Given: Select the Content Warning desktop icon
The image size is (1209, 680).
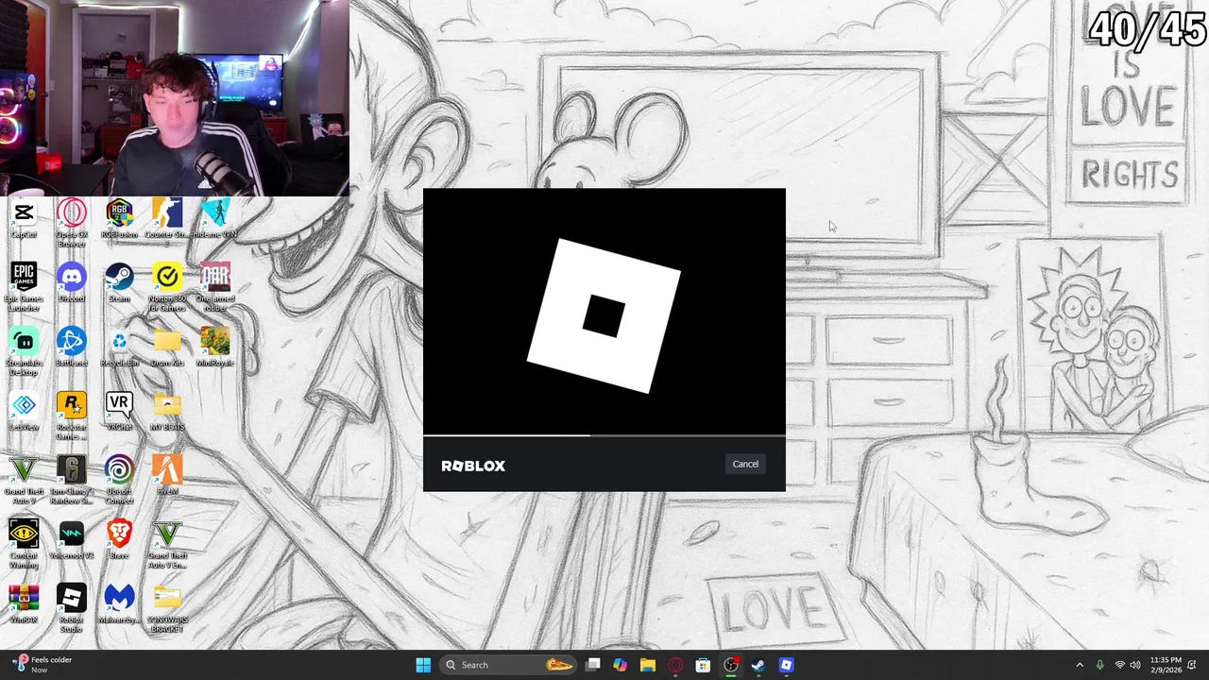Looking at the screenshot, I should (x=24, y=545).
